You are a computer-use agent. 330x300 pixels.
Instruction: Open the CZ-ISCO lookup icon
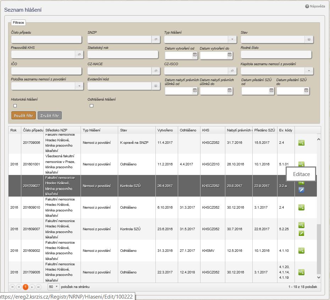[232, 71]
